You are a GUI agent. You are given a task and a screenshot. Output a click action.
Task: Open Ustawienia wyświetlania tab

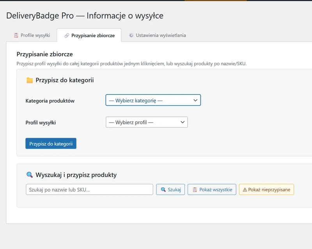click(x=157, y=35)
